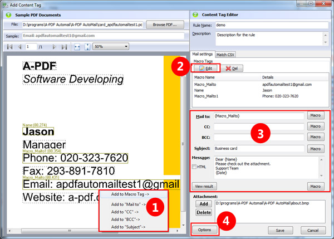Select Software Developing text block
The image size is (334, 239).
tap(73, 80)
